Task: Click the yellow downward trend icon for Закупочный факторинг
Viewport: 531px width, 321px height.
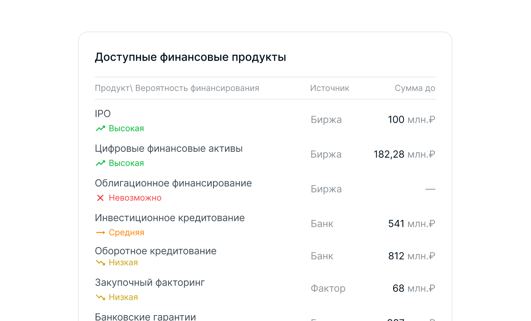Action: 100,297
